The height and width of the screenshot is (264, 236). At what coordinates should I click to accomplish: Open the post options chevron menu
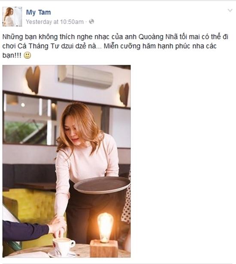pos(230,10)
